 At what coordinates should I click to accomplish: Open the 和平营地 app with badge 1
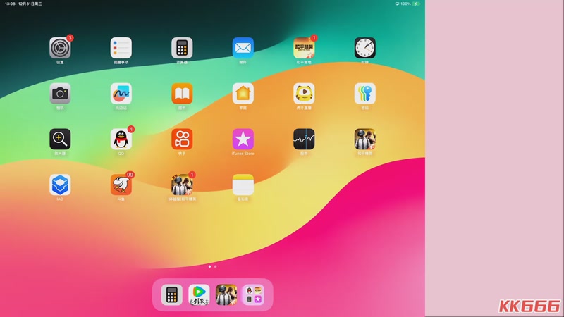304,48
